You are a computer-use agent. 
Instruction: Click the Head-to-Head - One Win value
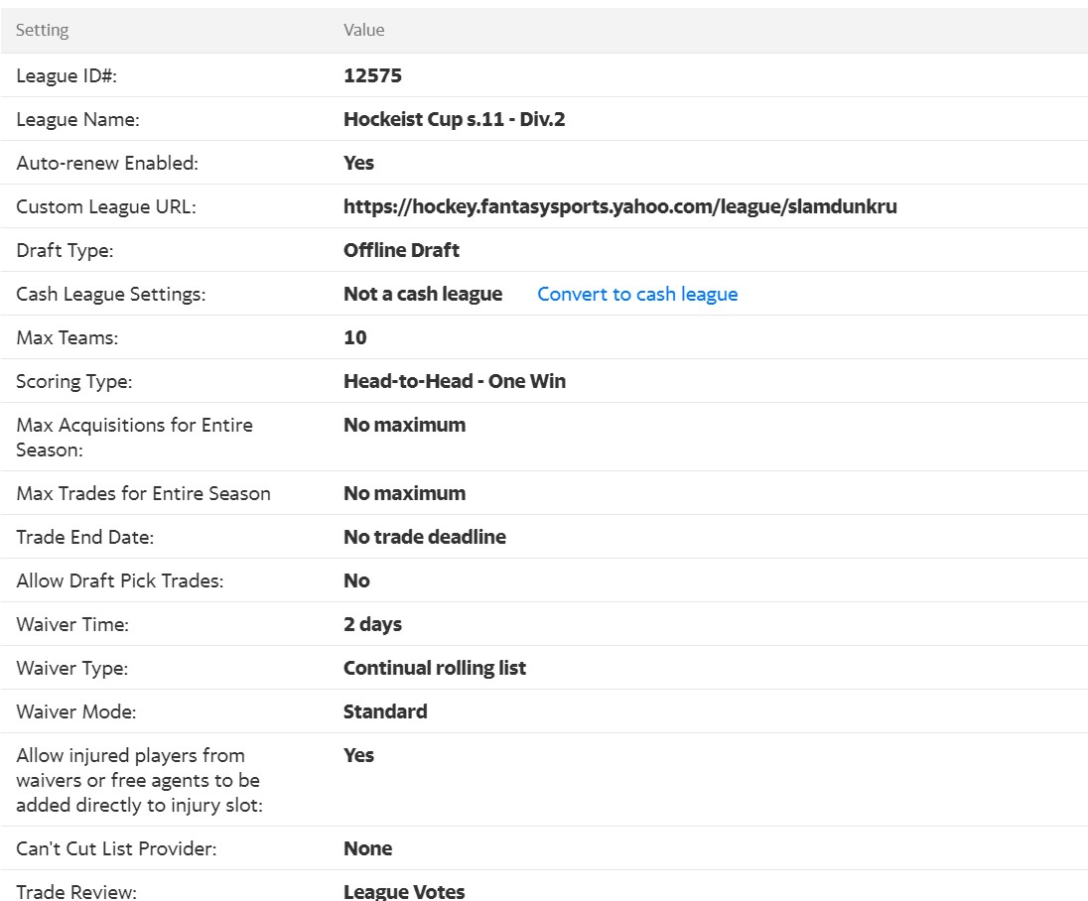(454, 381)
